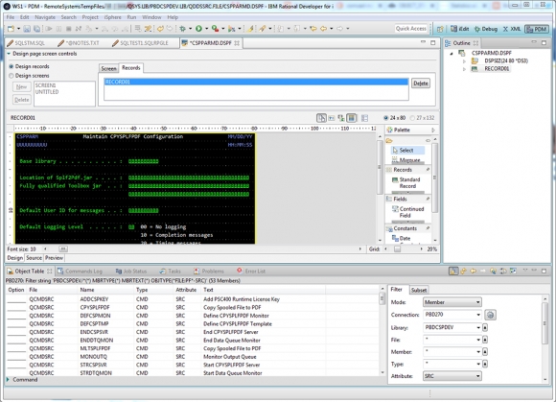Switch to the iEdit perspective
Screen dimensions: 556x402
(x=460, y=29)
